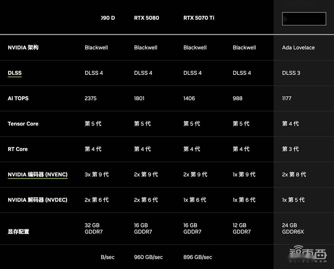Click the AI TOPS row label

[x=18, y=98]
